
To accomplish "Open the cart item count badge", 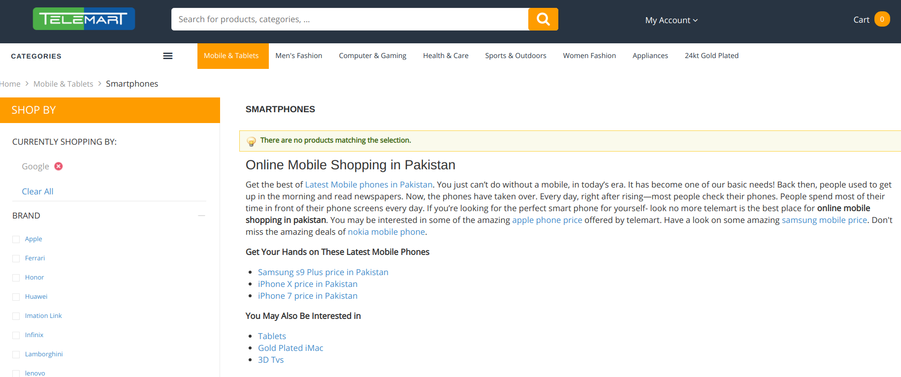I will point(882,19).
